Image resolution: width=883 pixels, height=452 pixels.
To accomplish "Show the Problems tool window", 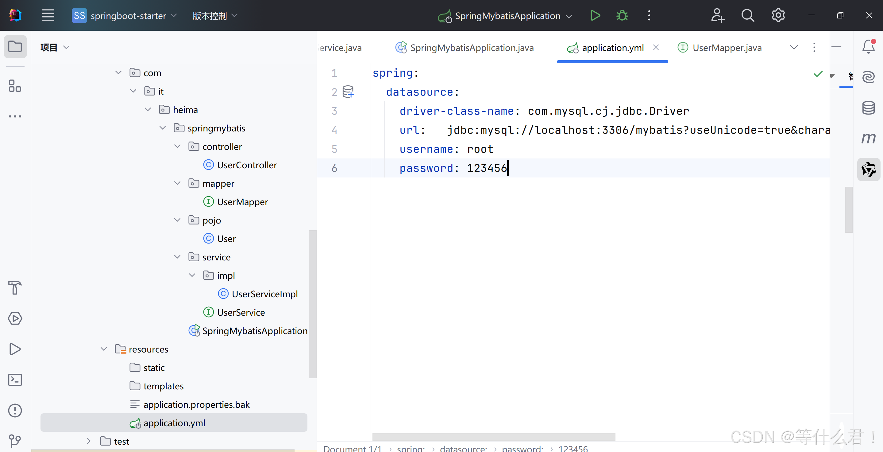I will point(15,410).
